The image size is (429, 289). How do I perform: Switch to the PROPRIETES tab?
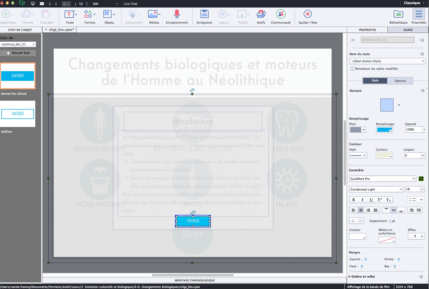click(367, 30)
